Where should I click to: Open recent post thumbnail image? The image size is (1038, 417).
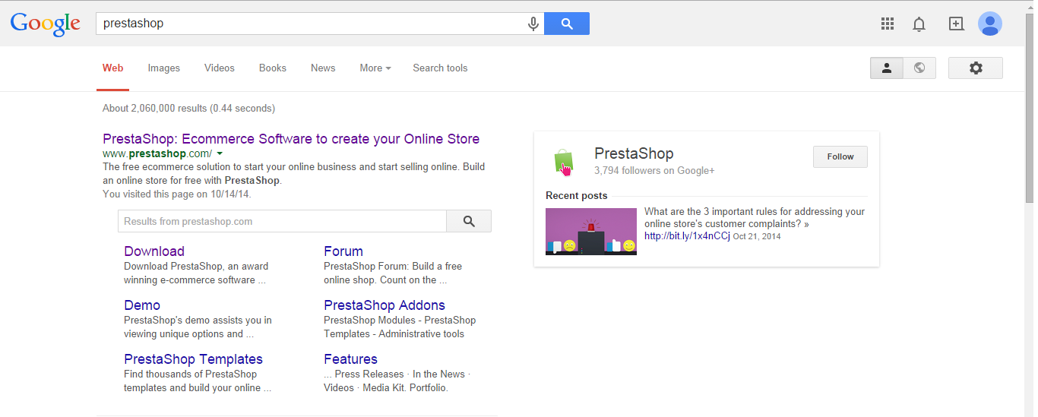(x=591, y=232)
